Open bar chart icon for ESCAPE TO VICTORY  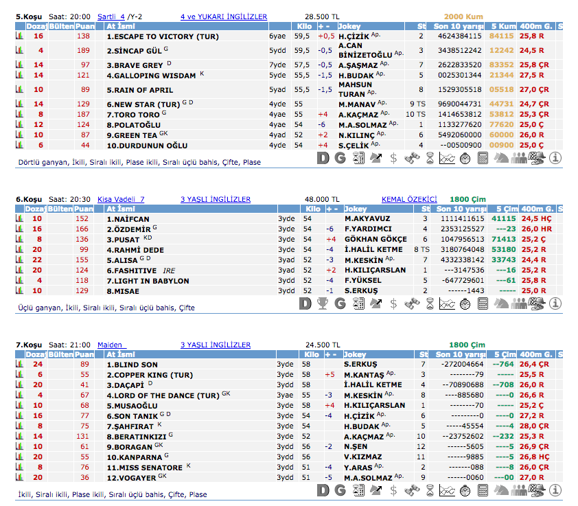pos(21,36)
